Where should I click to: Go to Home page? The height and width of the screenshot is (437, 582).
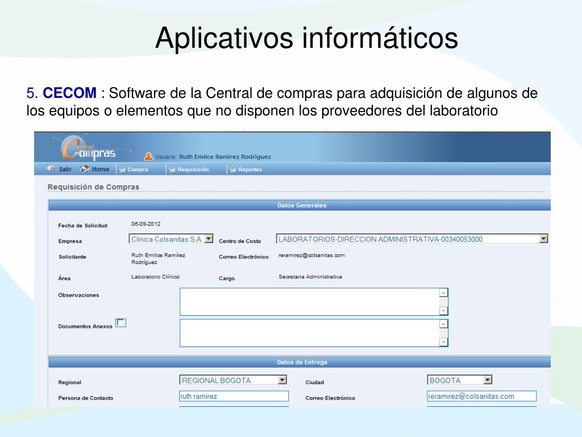tap(101, 169)
